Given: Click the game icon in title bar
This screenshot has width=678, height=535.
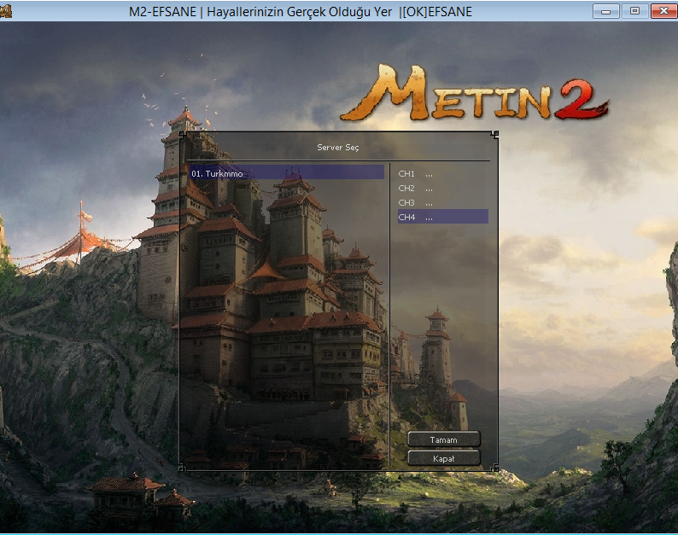Looking at the screenshot, I should coord(6,11).
